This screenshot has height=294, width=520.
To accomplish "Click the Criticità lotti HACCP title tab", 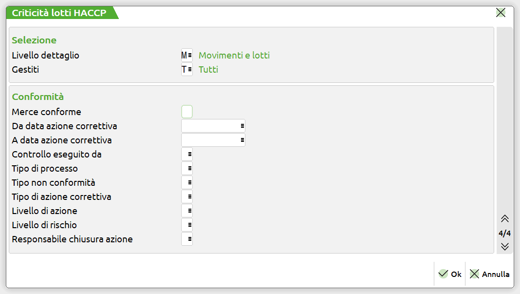I will tap(59, 13).
